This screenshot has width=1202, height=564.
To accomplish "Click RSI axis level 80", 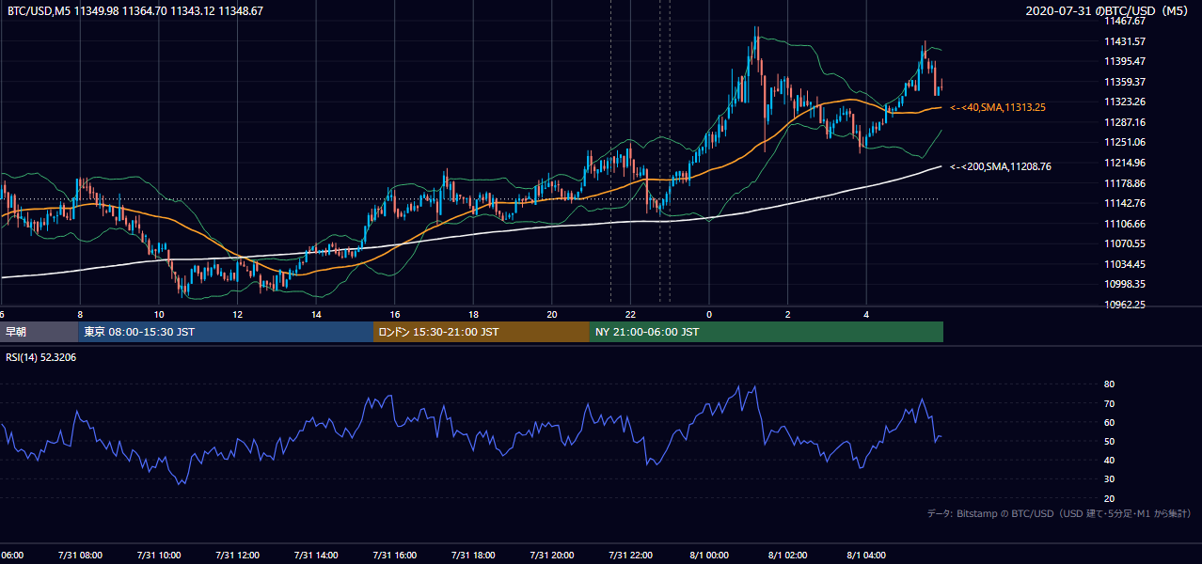I will [x=1110, y=384].
